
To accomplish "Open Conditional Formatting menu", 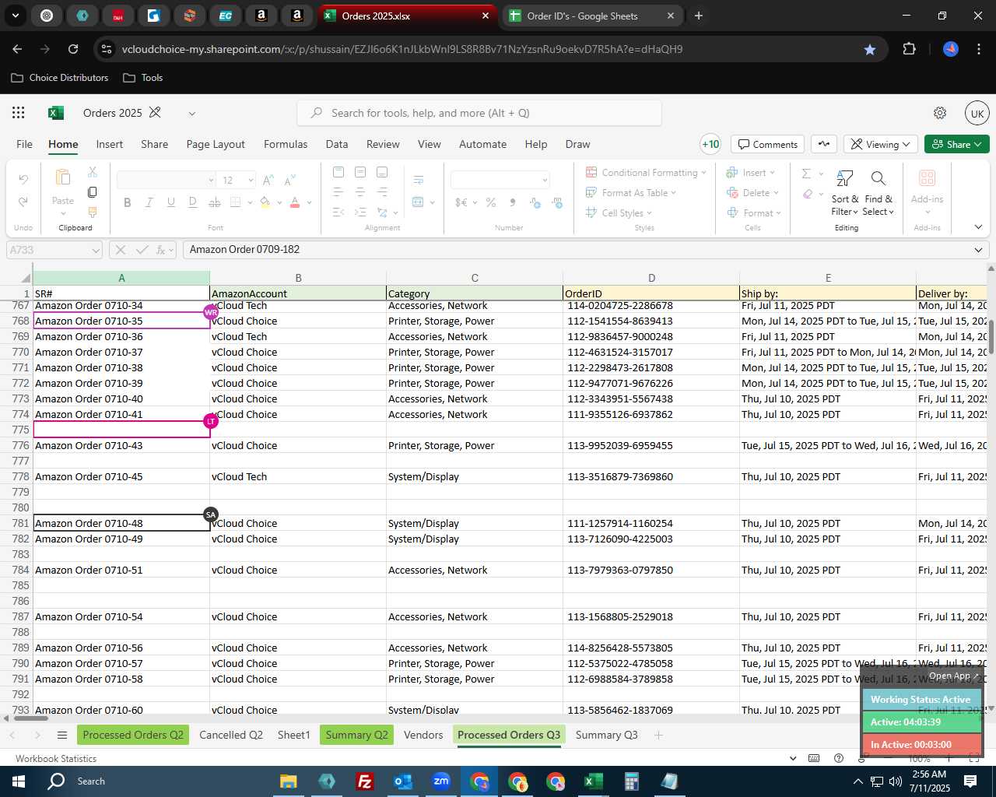I will 646,173.
